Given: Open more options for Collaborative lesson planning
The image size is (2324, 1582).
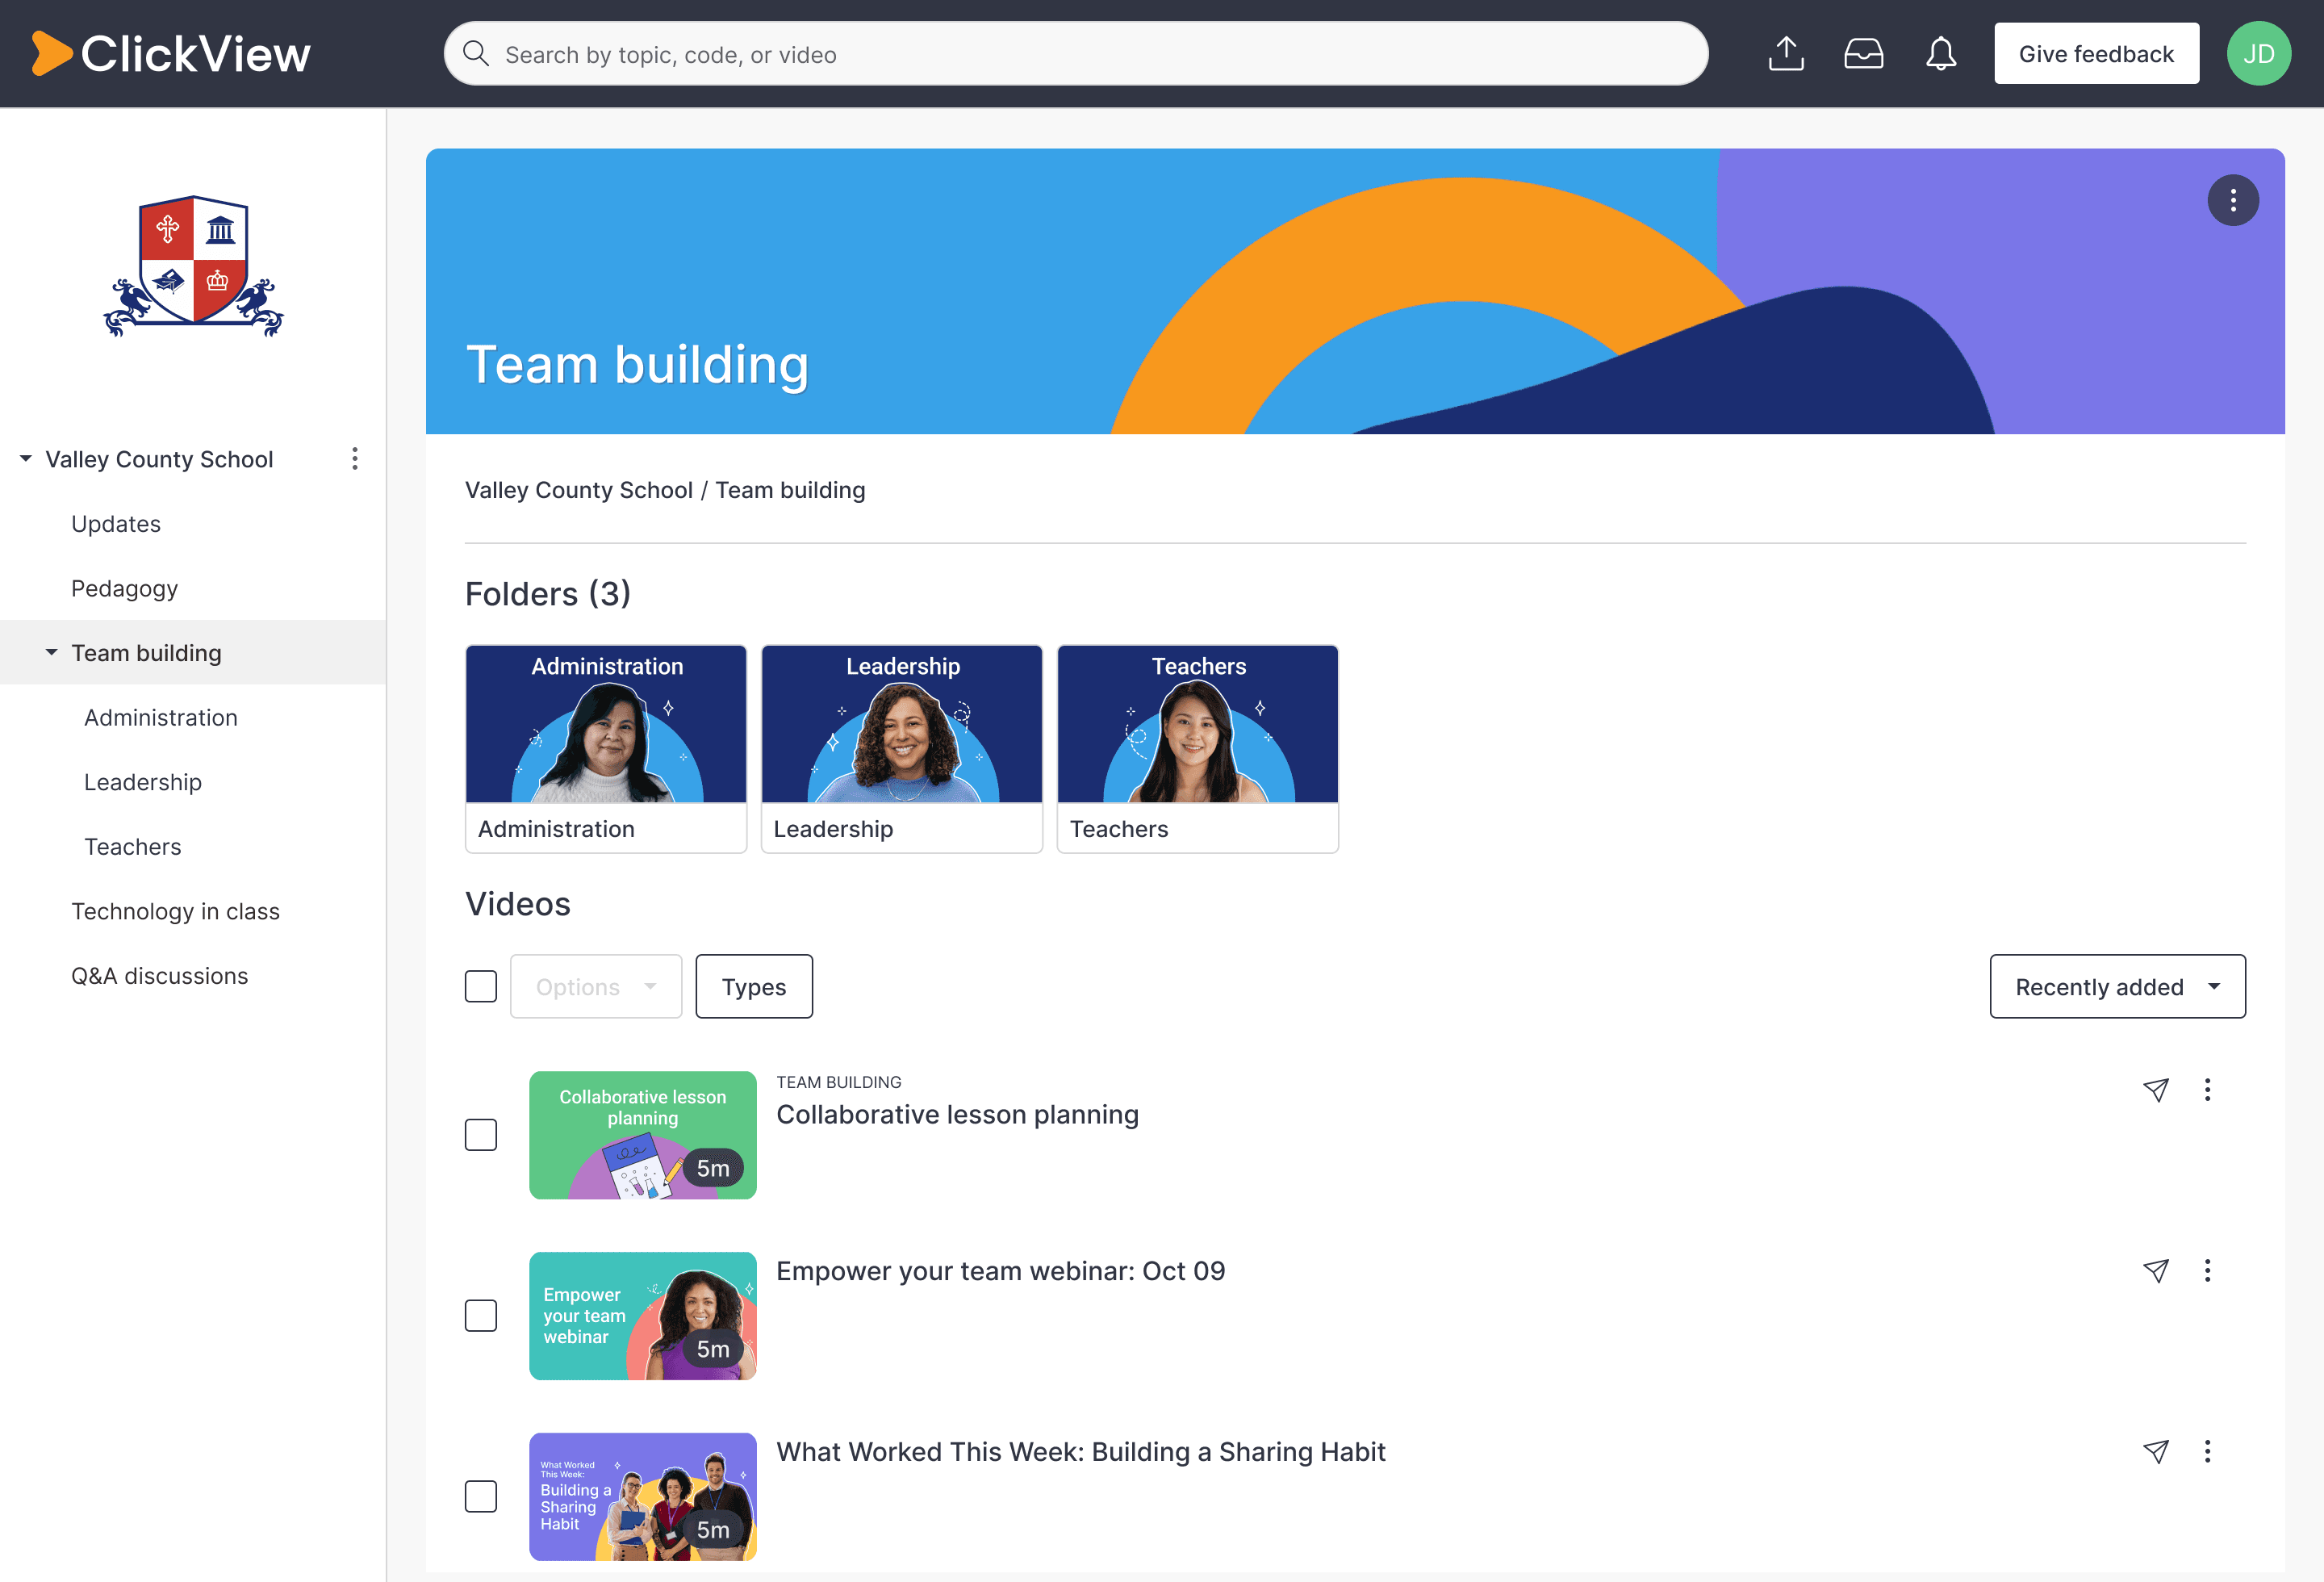Looking at the screenshot, I should [x=2207, y=1090].
